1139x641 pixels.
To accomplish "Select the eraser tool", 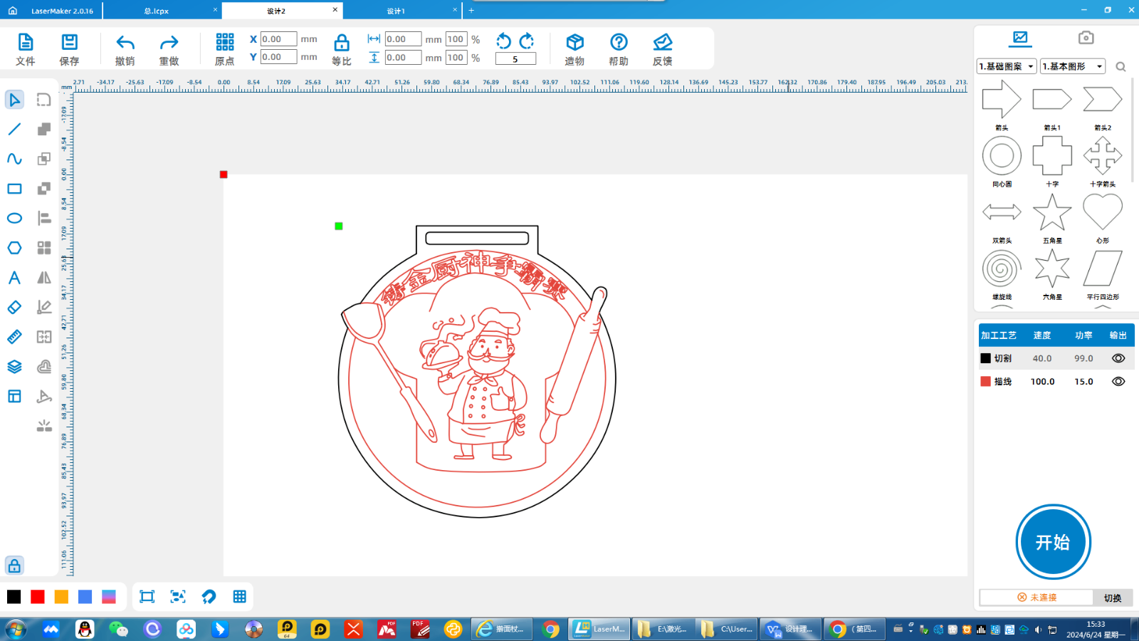I will pyautogui.click(x=14, y=307).
